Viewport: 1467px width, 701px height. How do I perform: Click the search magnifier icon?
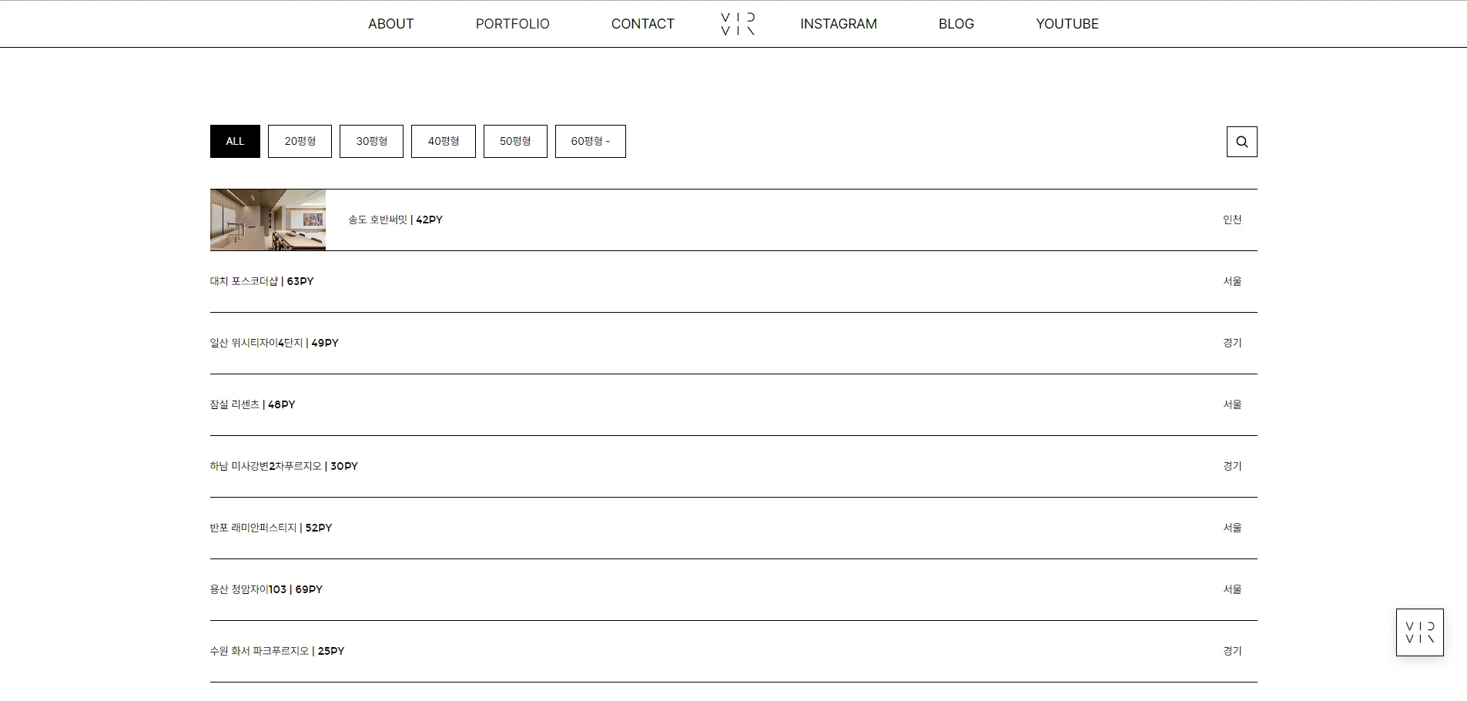1241,142
